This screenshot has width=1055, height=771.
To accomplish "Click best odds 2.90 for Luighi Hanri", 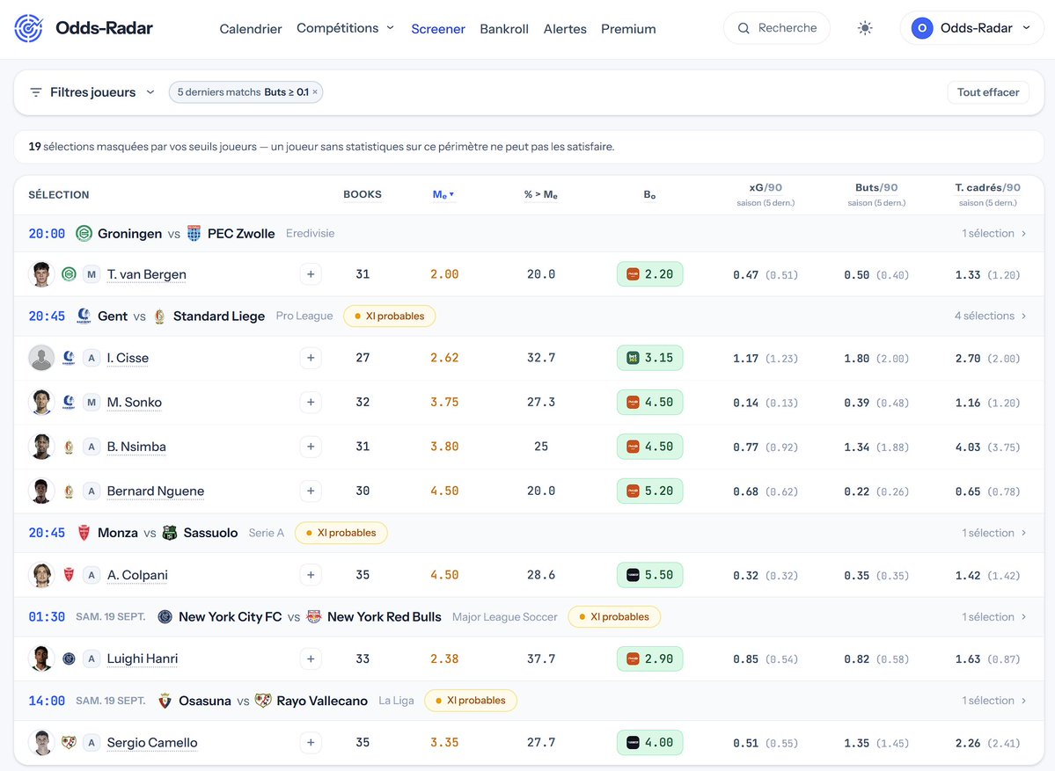I will [650, 658].
